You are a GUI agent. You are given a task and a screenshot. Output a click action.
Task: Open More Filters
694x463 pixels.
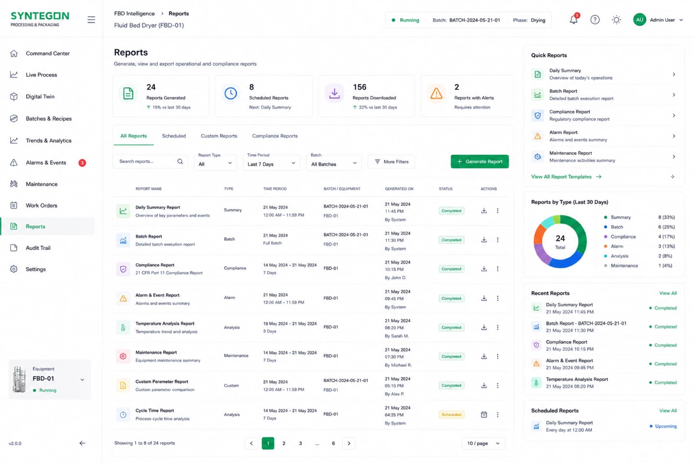(391, 162)
